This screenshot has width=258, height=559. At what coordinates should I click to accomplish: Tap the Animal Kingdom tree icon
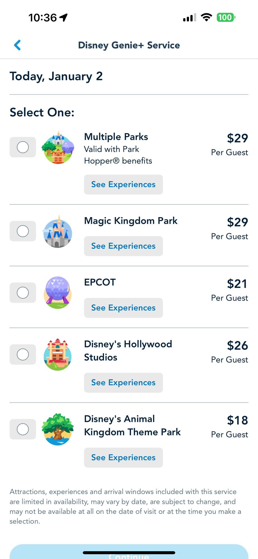click(x=58, y=429)
